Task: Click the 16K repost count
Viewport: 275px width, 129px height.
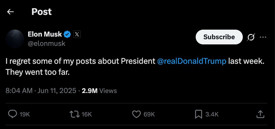Action: 86,114
